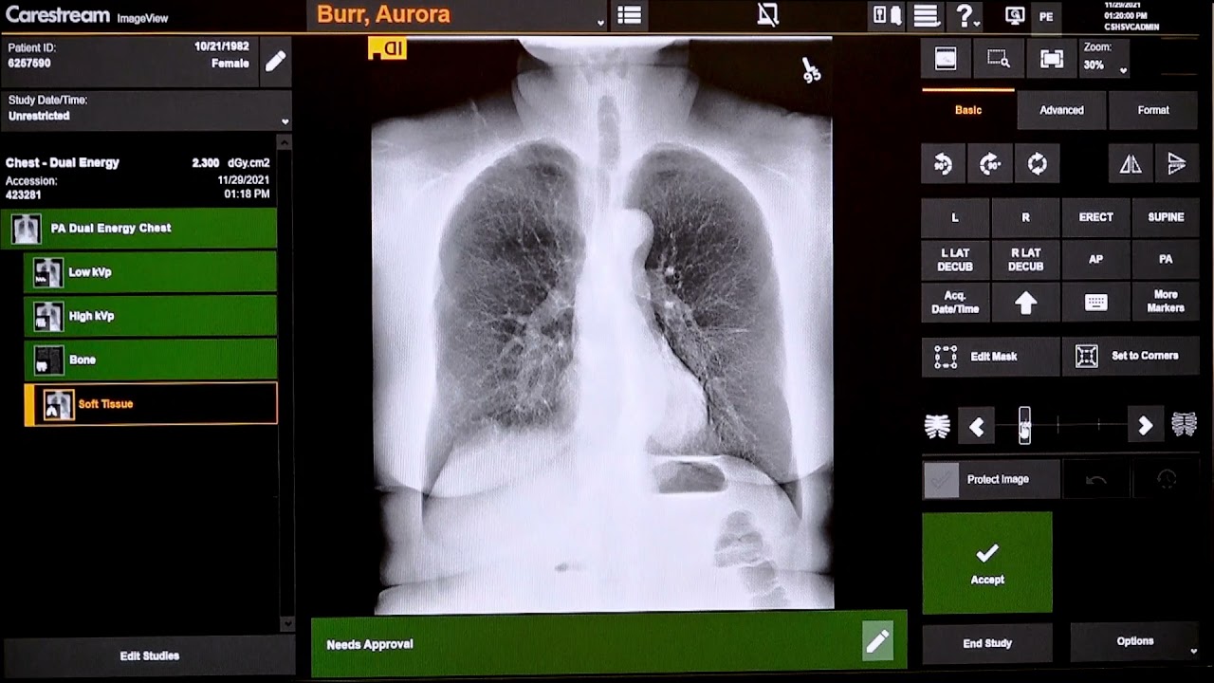Select the Basic tab
This screenshot has width=1214, height=683.
(968, 110)
